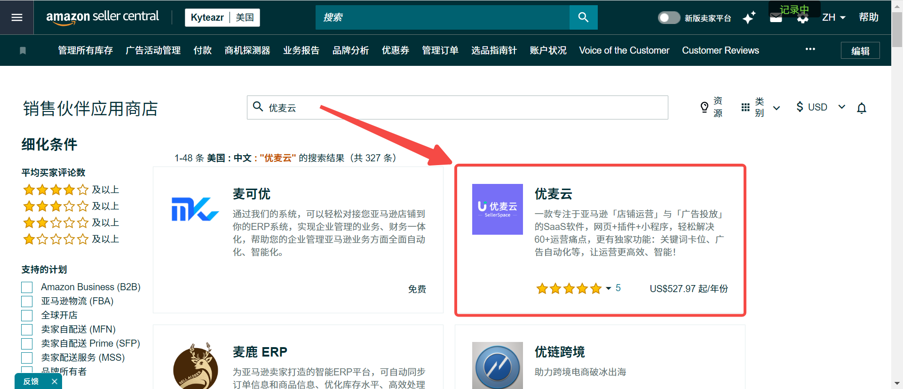The image size is (903, 389).
Task: Click the 编辑 button
Action: pos(860,51)
